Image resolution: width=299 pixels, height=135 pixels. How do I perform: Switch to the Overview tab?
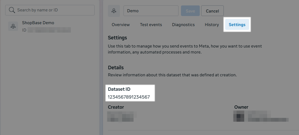point(121,25)
